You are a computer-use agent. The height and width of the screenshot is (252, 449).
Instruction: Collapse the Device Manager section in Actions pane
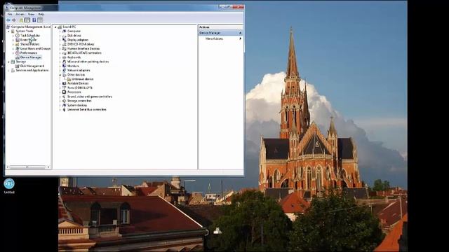(x=240, y=33)
